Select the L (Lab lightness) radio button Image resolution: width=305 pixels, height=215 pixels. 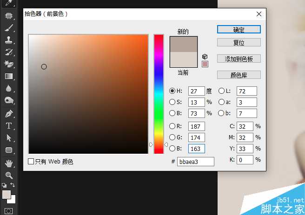221,91
